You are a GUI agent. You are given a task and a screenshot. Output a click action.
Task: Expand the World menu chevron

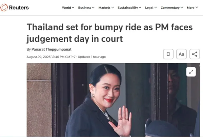73,8
